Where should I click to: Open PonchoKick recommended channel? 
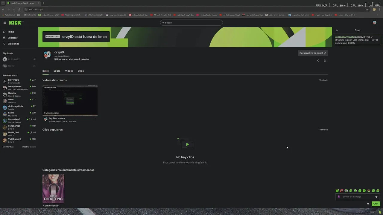pyautogui.click(x=19, y=127)
